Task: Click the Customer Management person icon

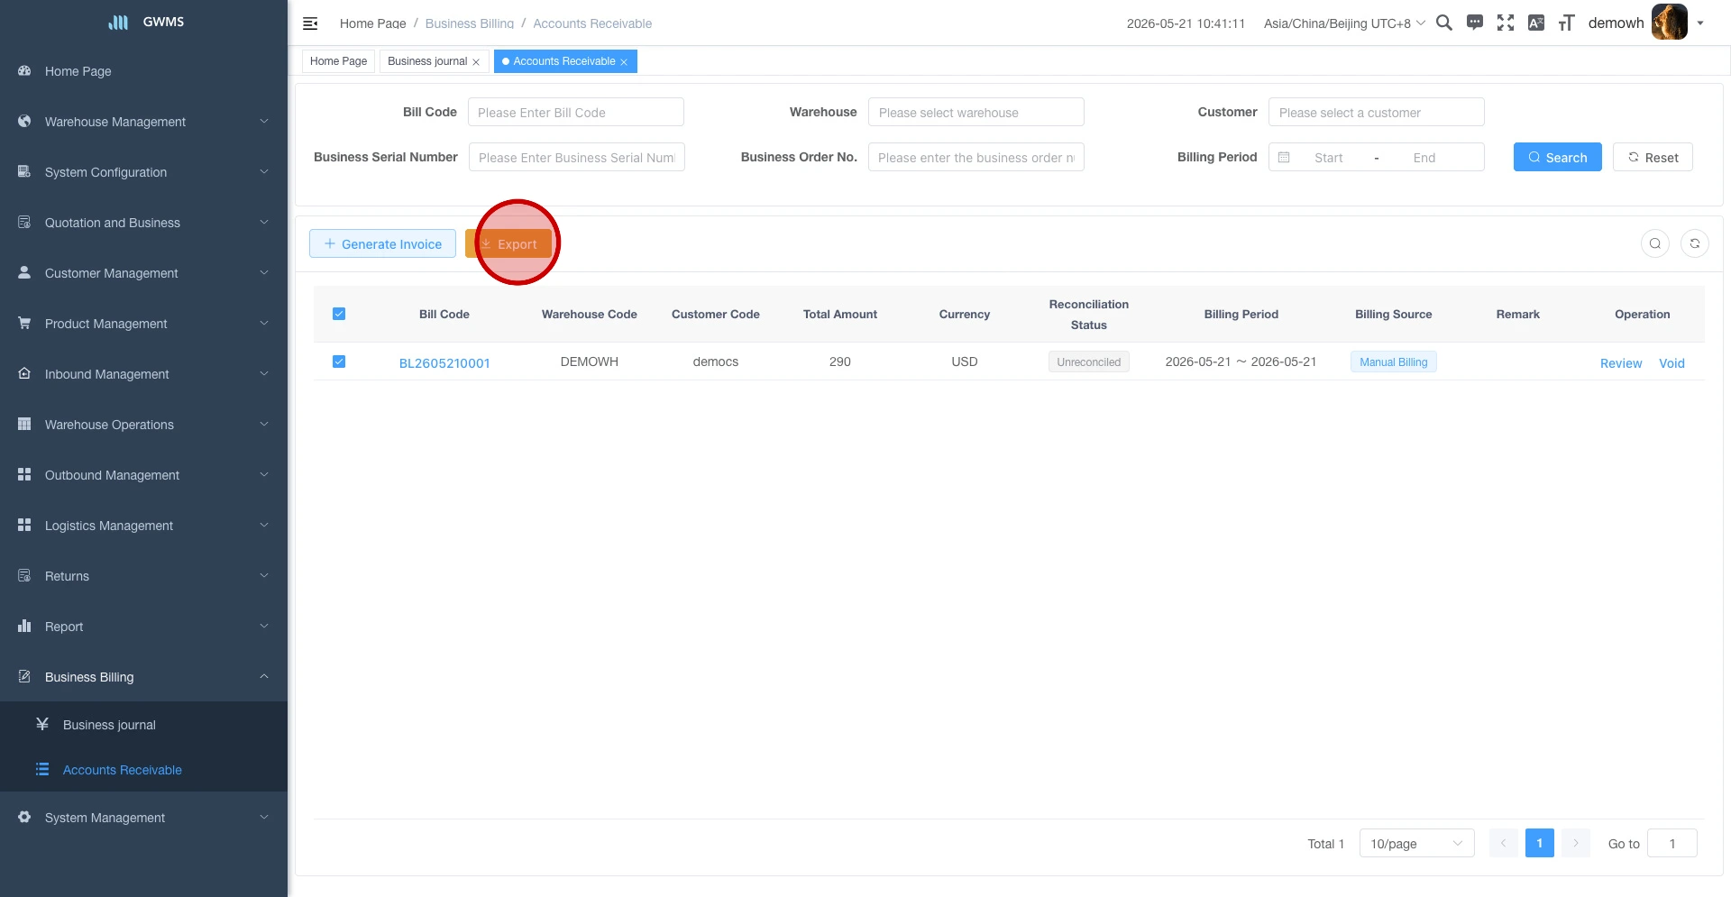Action: [24, 272]
